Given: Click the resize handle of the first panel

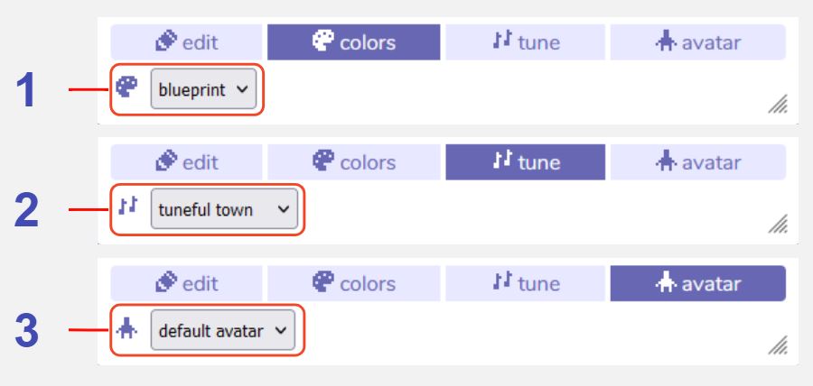Looking at the screenshot, I should point(778,106).
